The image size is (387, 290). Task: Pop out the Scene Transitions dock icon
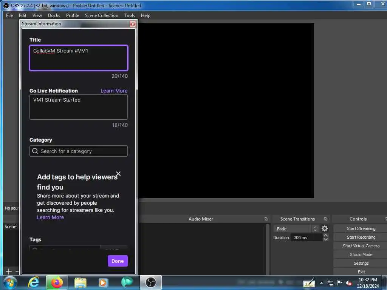325,219
